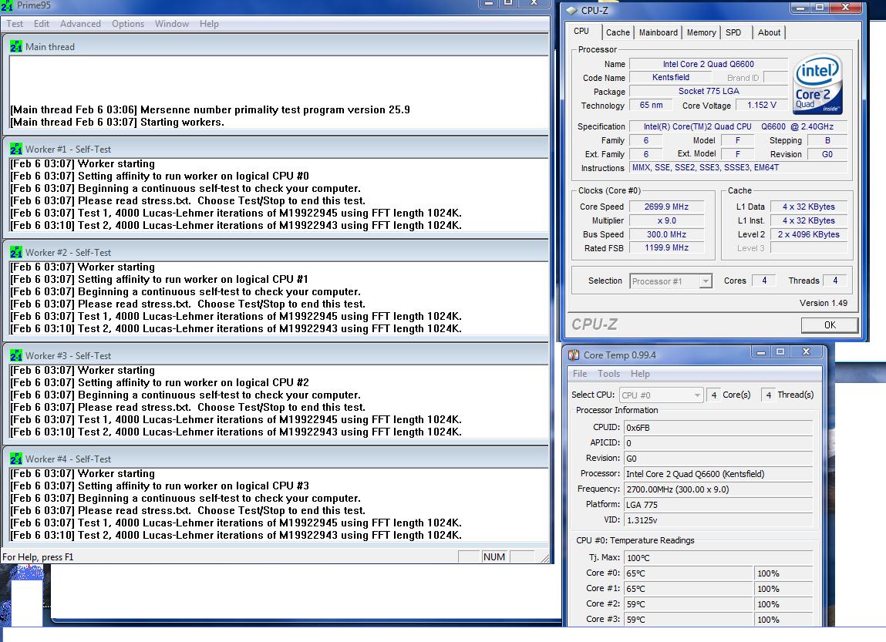
Task: Click the Core #1 temperature 65°C
Action: [x=689, y=588]
